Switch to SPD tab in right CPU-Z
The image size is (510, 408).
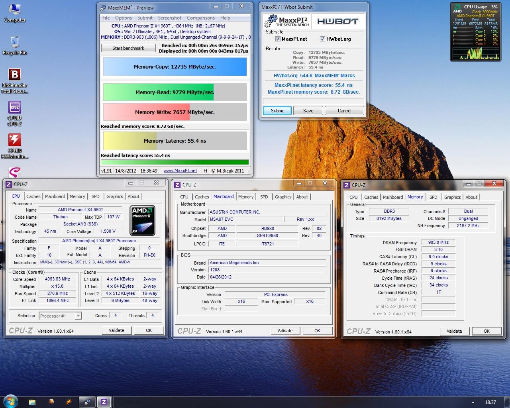(433, 197)
